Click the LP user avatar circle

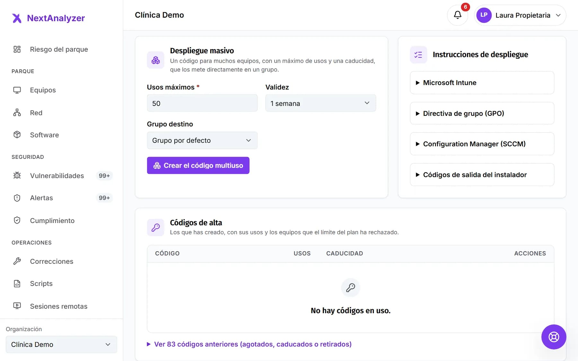point(484,15)
